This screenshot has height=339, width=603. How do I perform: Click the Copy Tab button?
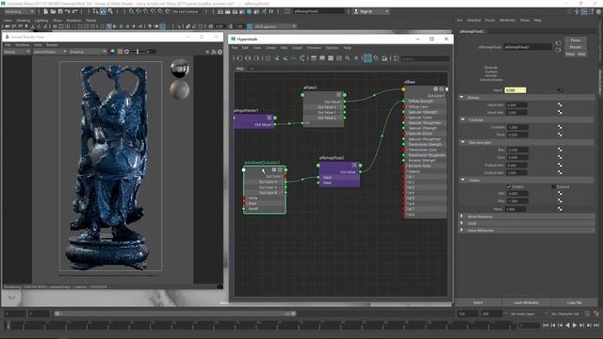(x=574, y=303)
